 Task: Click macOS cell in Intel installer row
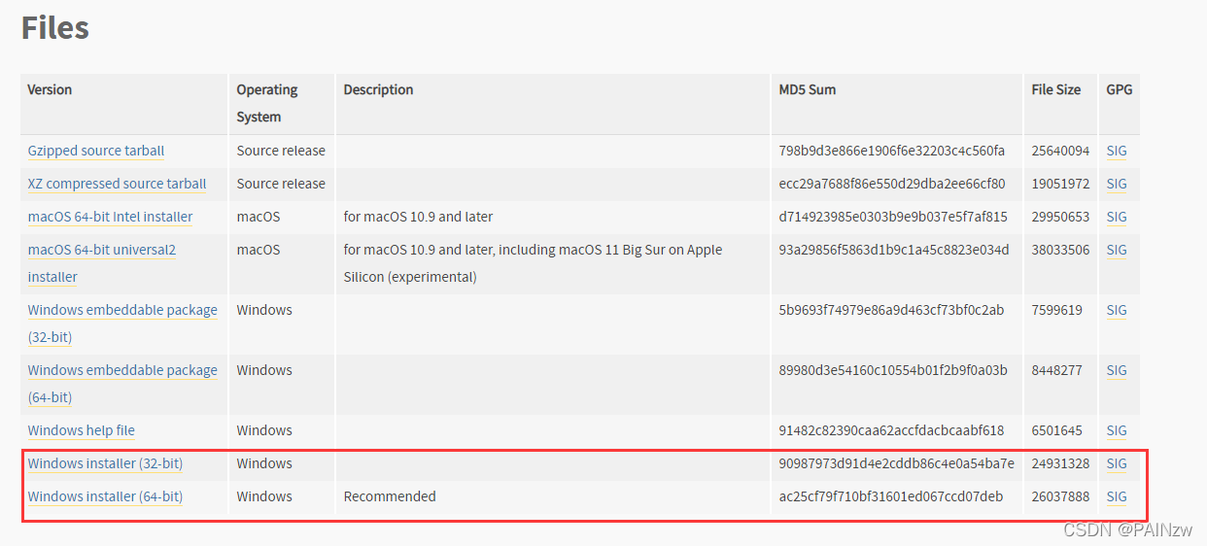(x=259, y=217)
